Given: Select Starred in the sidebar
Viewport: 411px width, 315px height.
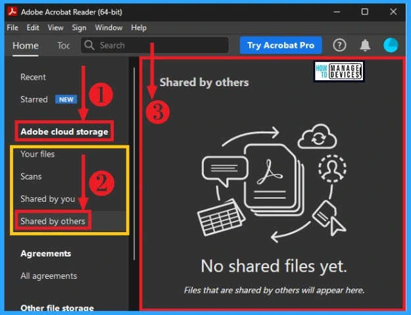Looking at the screenshot, I should click(x=34, y=99).
